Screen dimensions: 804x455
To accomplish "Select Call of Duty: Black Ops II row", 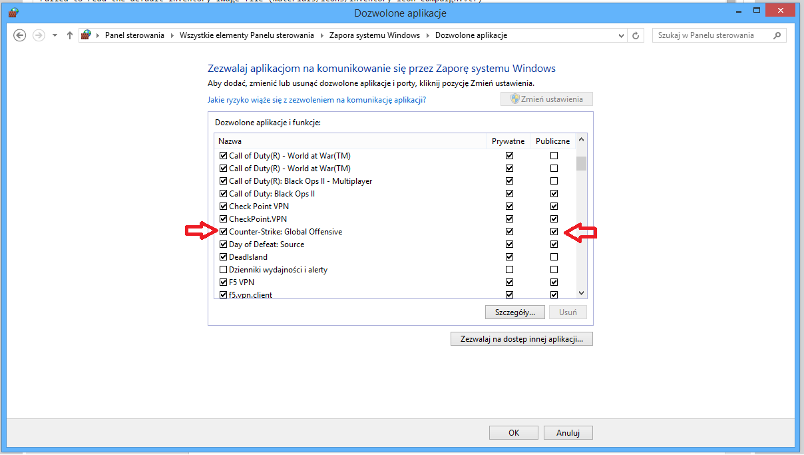I will pyautogui.click(x=395, y=194).
